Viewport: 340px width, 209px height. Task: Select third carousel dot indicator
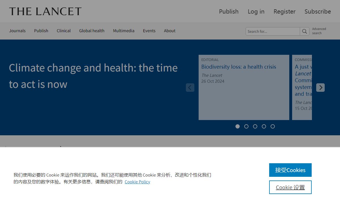(255, 126)
